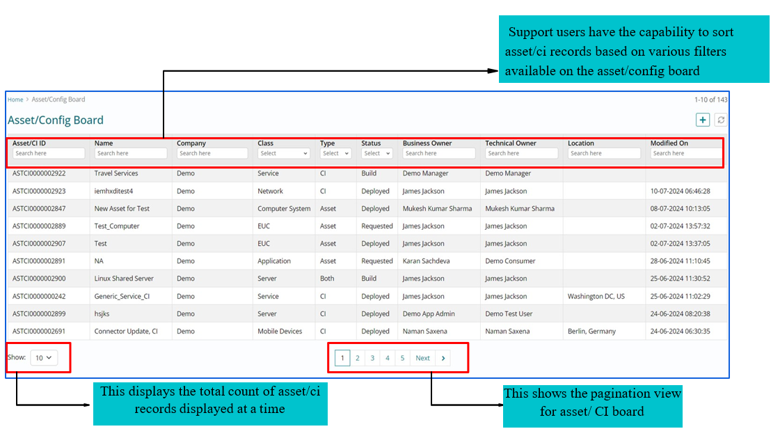The width and height of the screenshot is (771, 429).
Task: Expand the Status filter dropdown
Action: pos(377,153)
